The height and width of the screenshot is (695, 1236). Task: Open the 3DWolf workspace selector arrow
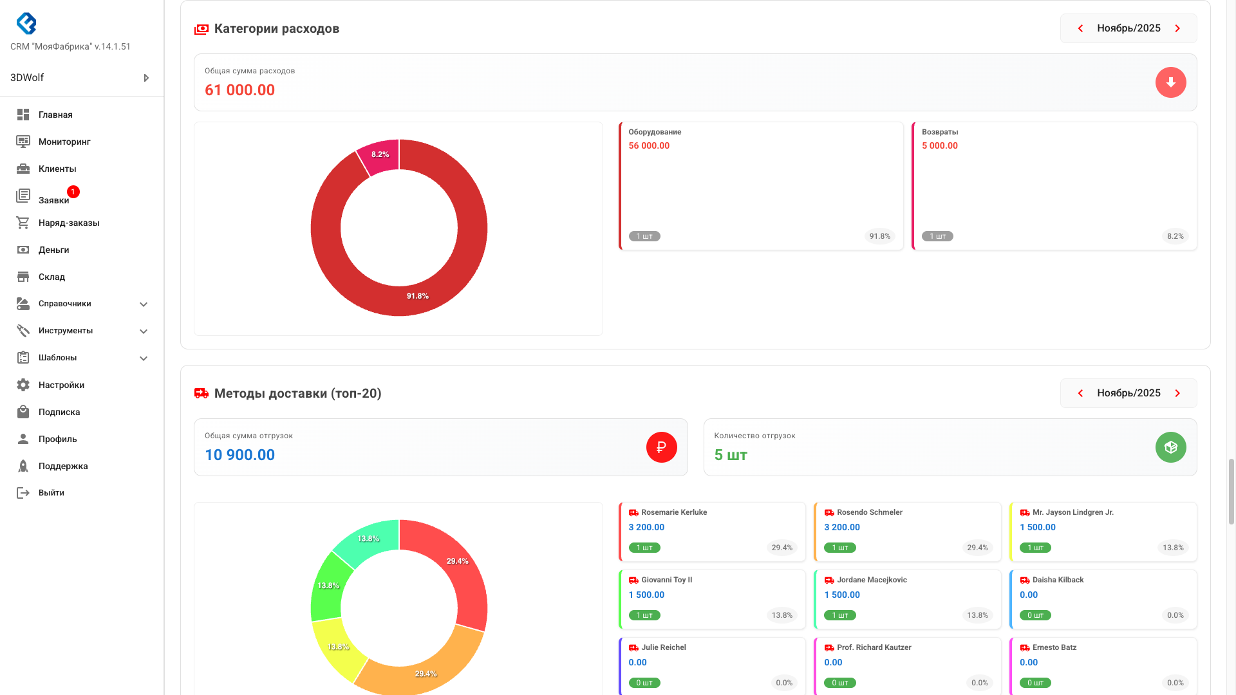[146, 78]
